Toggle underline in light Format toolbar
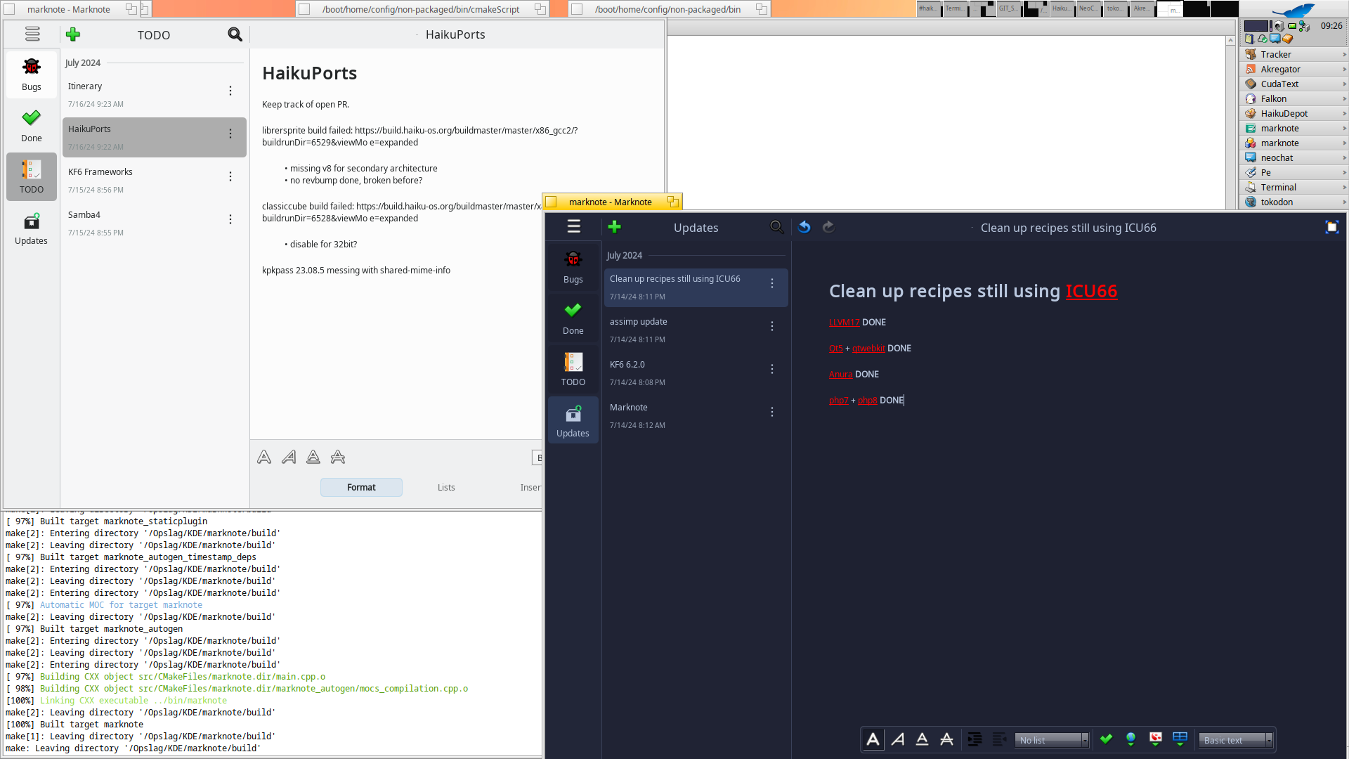Screen dimensions: 1349x759 click(x=313, y=458)
